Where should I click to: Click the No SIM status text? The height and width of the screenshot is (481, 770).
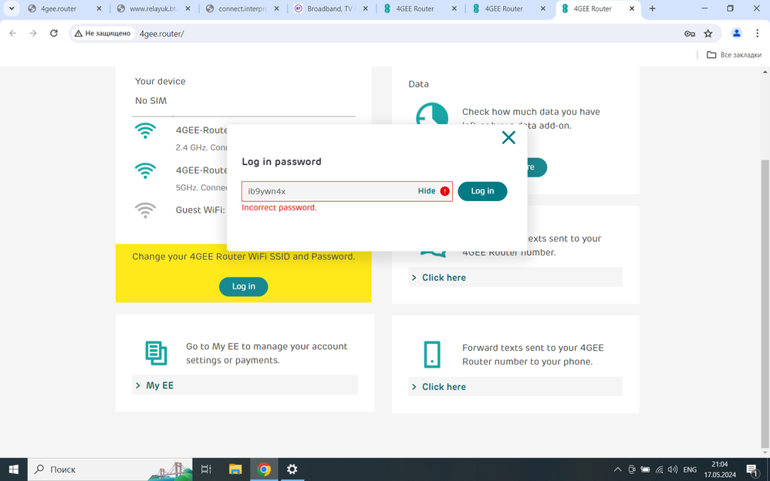pyautogui.click(x=150, y=101)
